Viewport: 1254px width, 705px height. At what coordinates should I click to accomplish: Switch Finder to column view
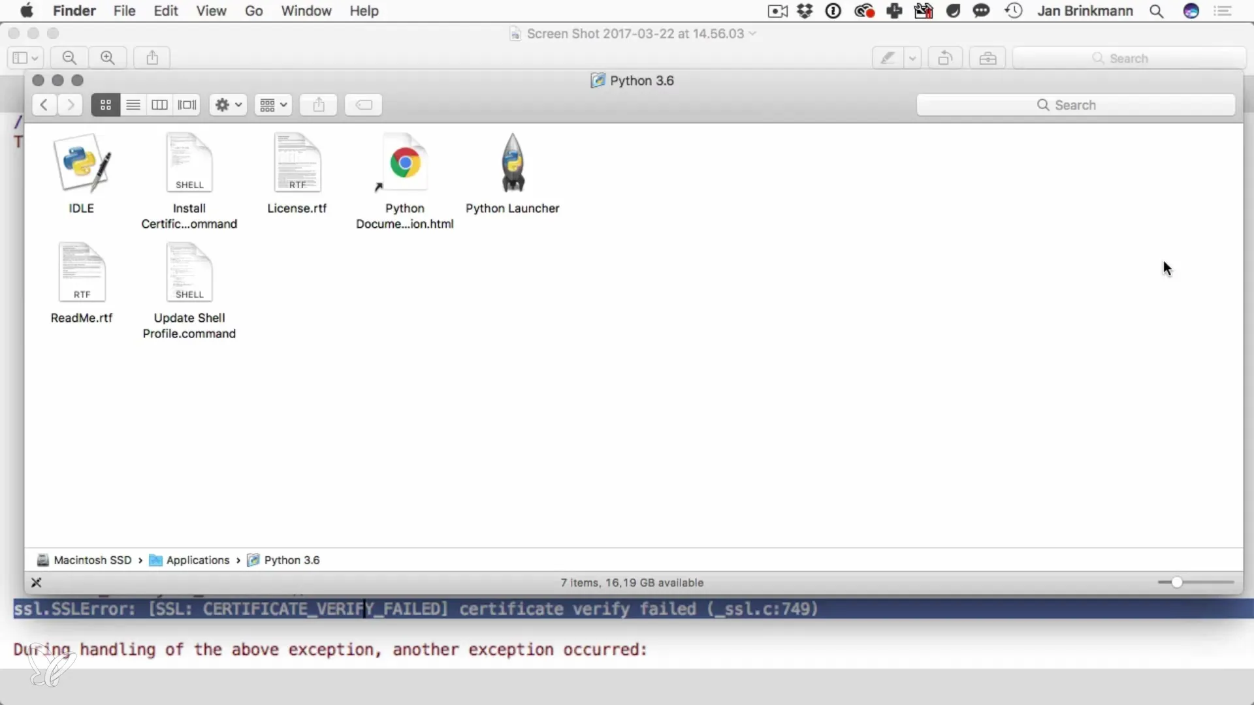point(159,105)
